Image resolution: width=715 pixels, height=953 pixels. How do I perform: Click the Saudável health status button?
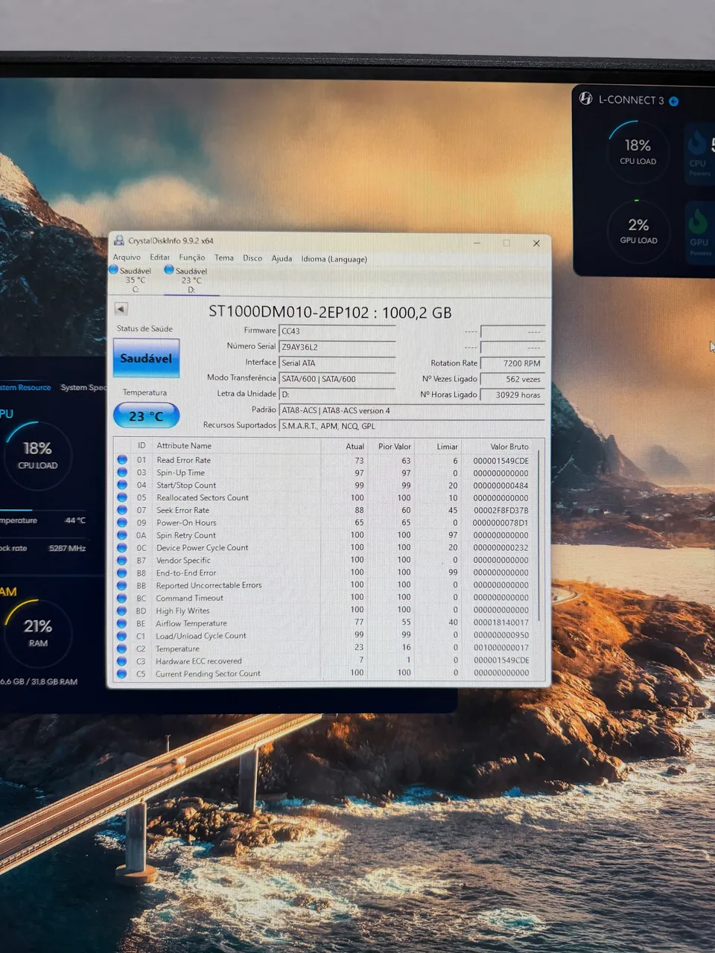146,358
